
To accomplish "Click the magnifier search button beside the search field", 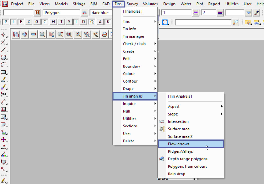I will (x=235, y=22).
